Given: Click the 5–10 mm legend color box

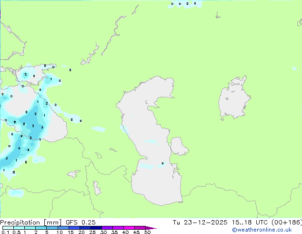Looking at the screenshot, I should [52, 228].
